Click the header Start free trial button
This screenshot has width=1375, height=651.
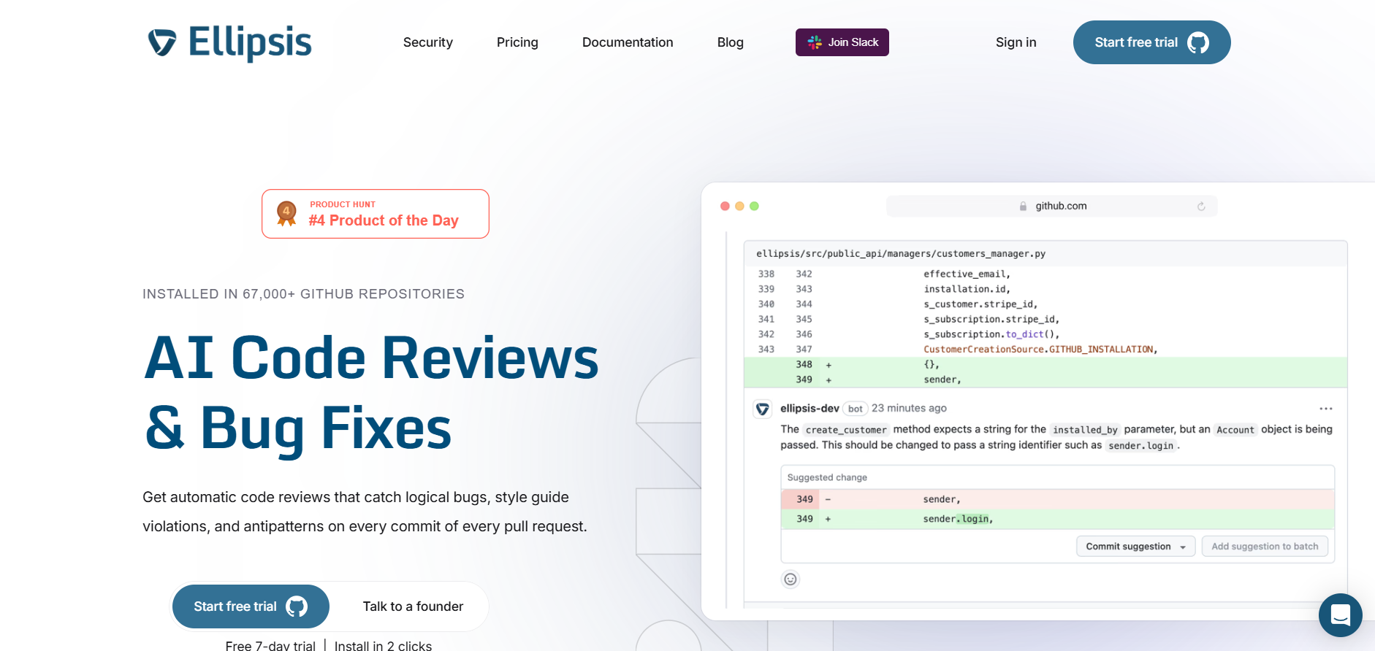click(x=1151, y=42)
